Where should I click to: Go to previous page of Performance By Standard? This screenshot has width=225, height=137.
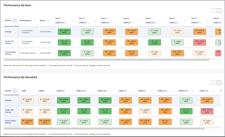tap(213, 83)
